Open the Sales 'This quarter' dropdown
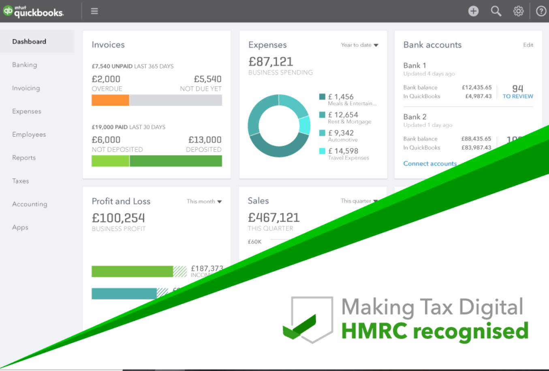549x371 pixels. pyautogui.click(x=359, y=201)
